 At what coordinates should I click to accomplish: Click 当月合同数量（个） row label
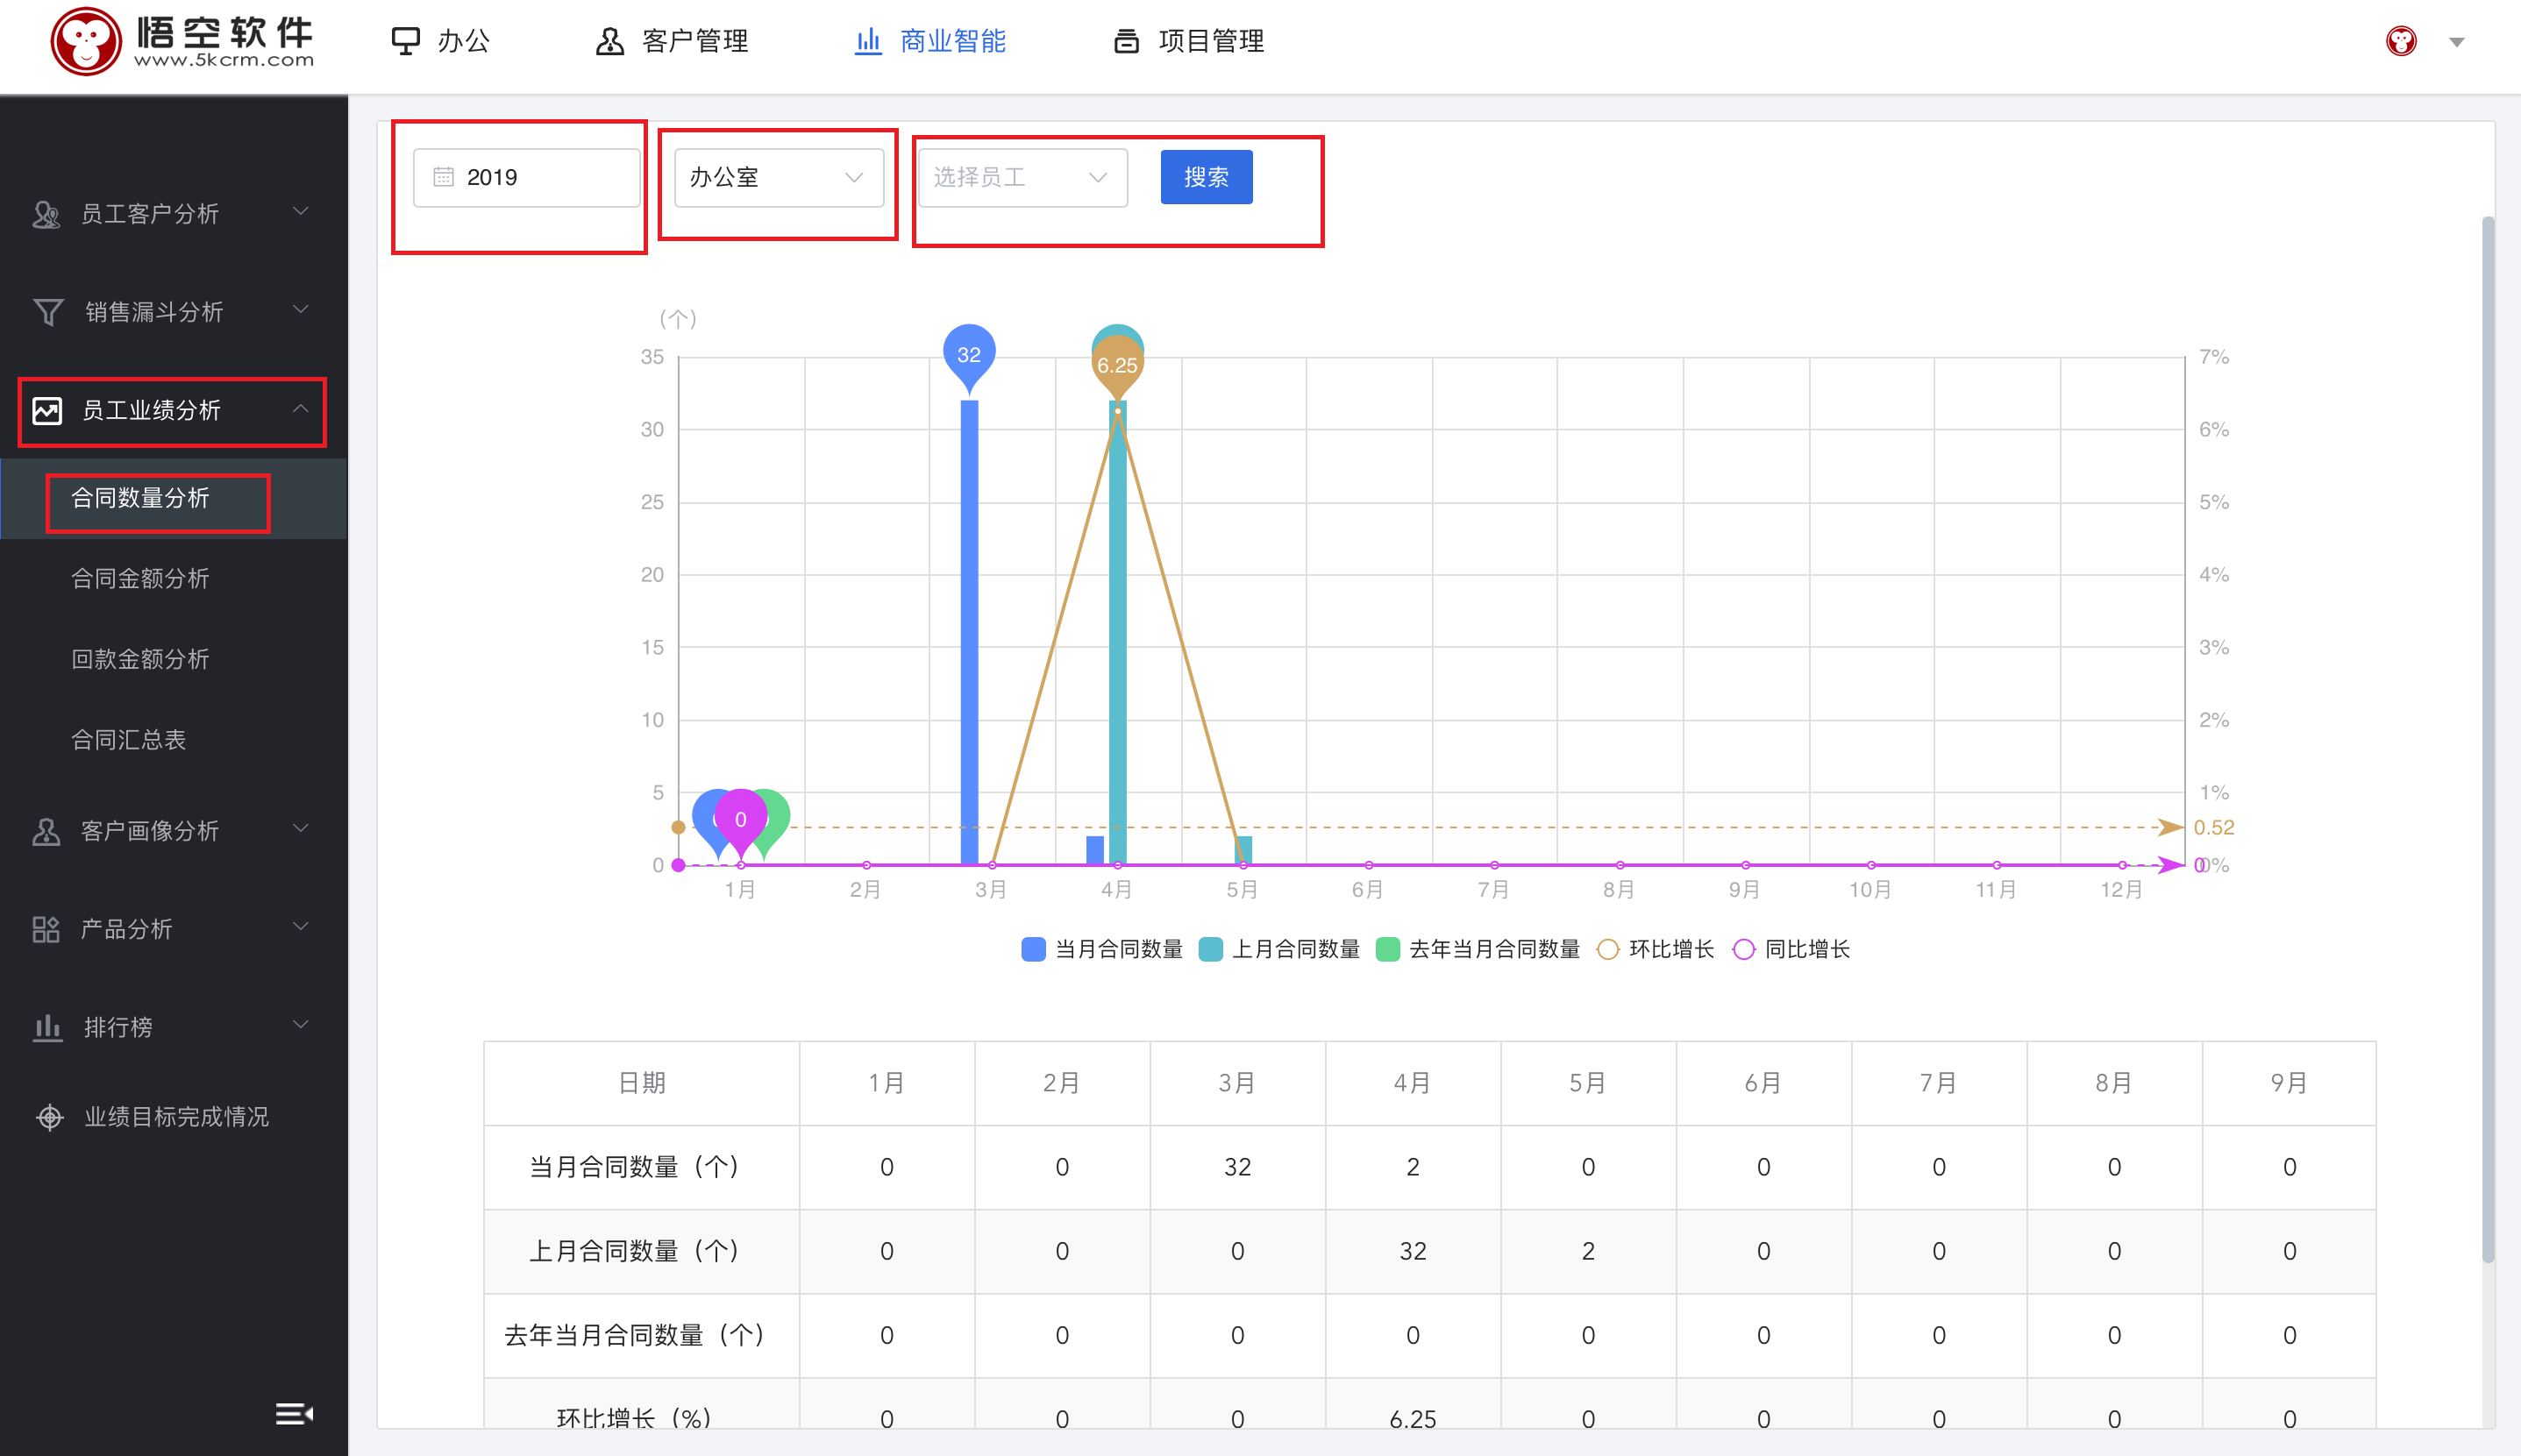pos(635,1167)
